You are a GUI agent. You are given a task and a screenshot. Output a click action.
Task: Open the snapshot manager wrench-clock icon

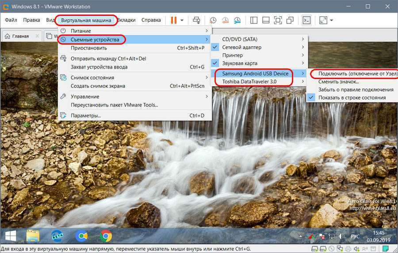[237, 20]
